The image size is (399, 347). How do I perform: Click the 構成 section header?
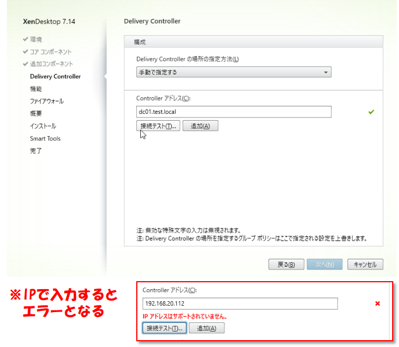(254, 42)
